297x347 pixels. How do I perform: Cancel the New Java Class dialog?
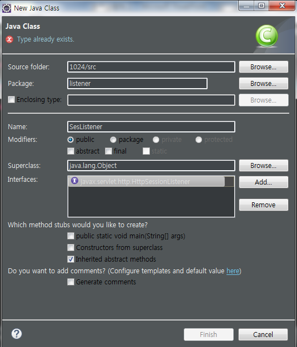click(263, 334)
